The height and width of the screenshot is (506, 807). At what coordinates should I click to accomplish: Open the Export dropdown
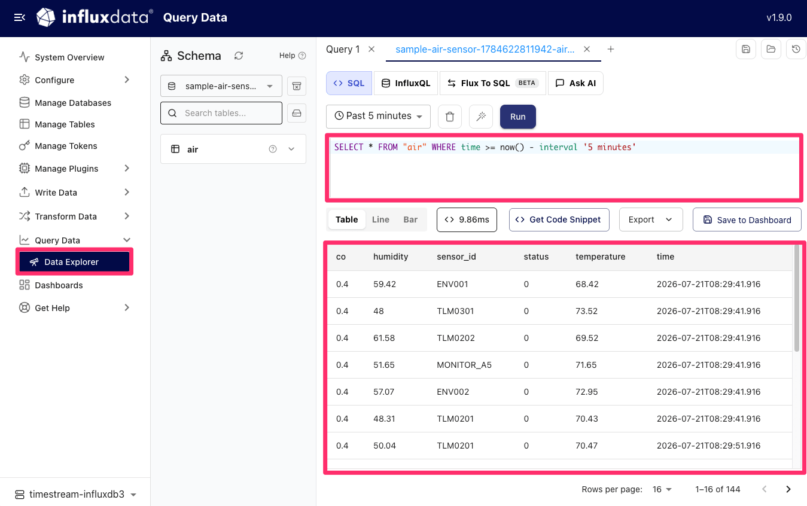pos(650,220)
